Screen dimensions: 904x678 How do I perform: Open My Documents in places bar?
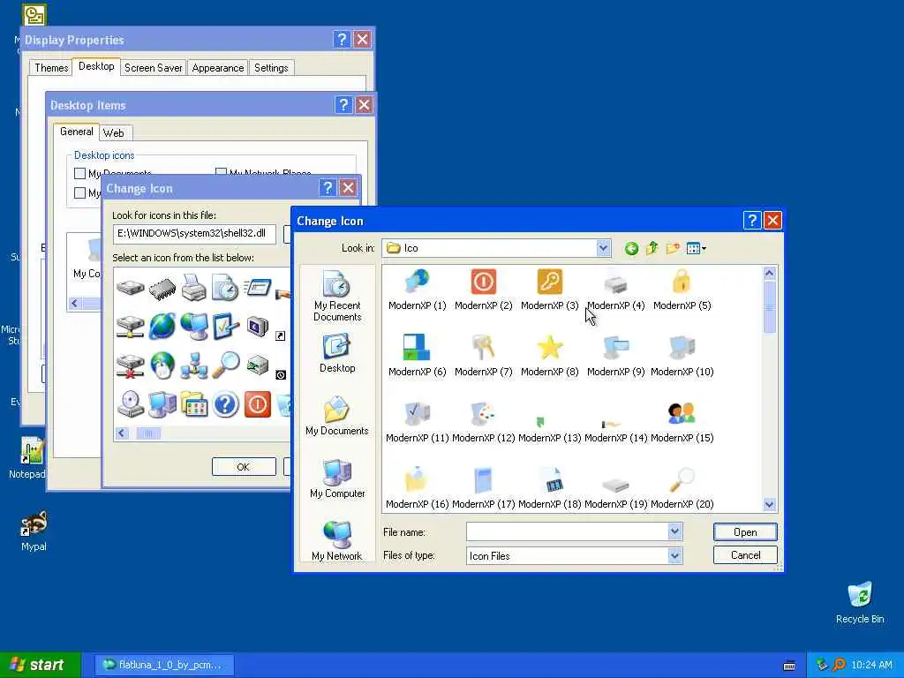click(x=337, y=416)
